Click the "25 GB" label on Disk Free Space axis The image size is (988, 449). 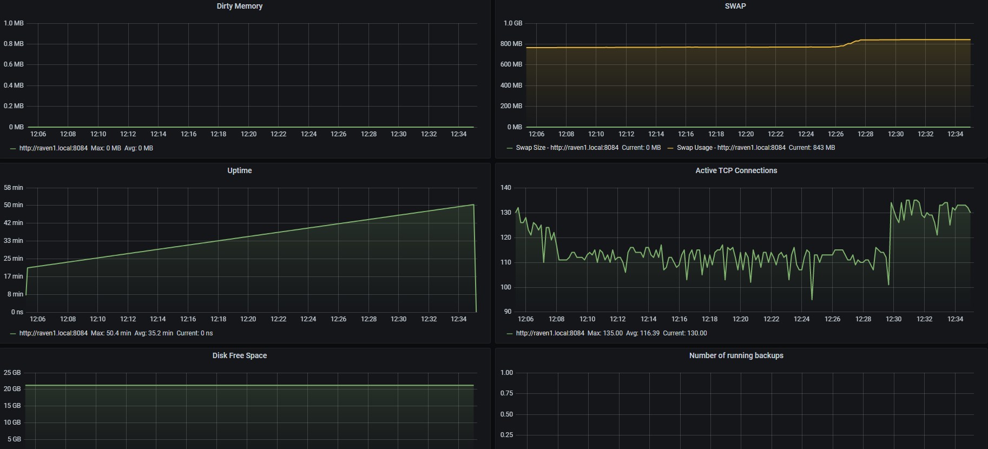click(x=12, y=373)
